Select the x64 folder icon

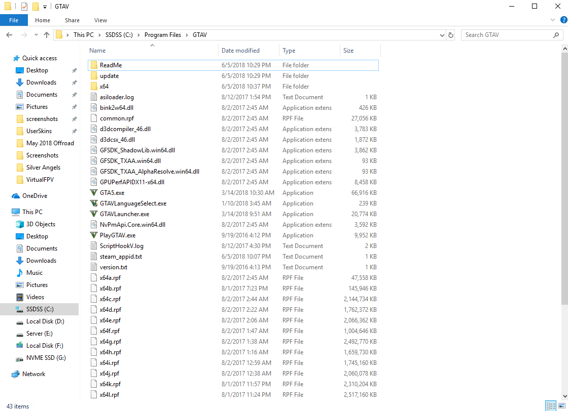(x=94, y=87)
